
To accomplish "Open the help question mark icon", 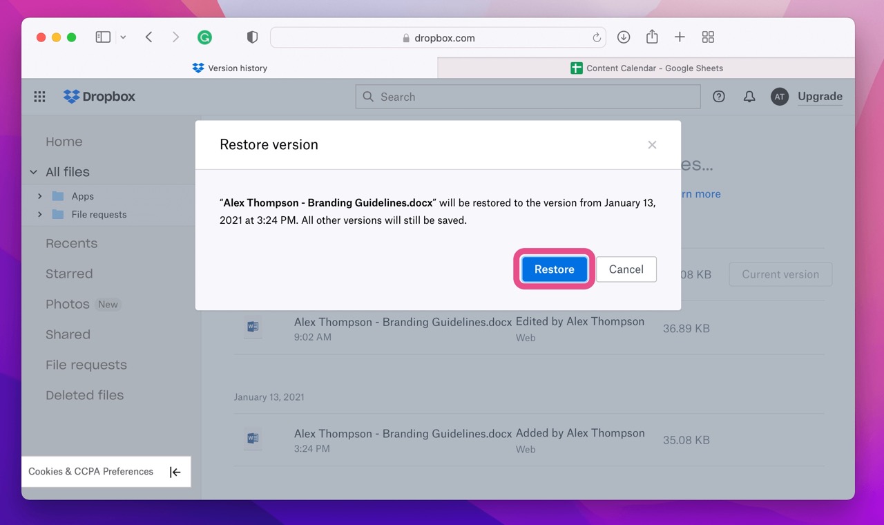I will [719, 97].
